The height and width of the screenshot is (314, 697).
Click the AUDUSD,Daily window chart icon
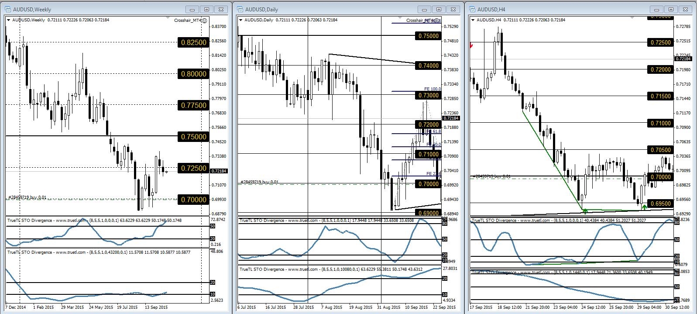[x=240, y=9]
